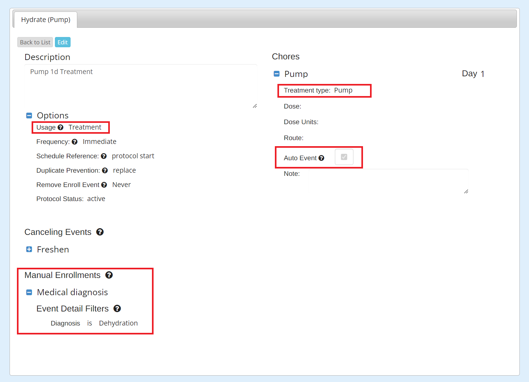Click the 'Day 1' text
Viewport: 529px width, 382px height.
pyautogui.click(x=473, y=74)
